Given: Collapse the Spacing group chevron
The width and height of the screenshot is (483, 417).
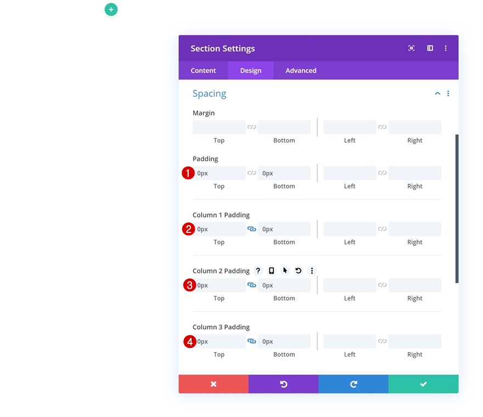Looking at the screenshot, I should (x=437, y=93).
